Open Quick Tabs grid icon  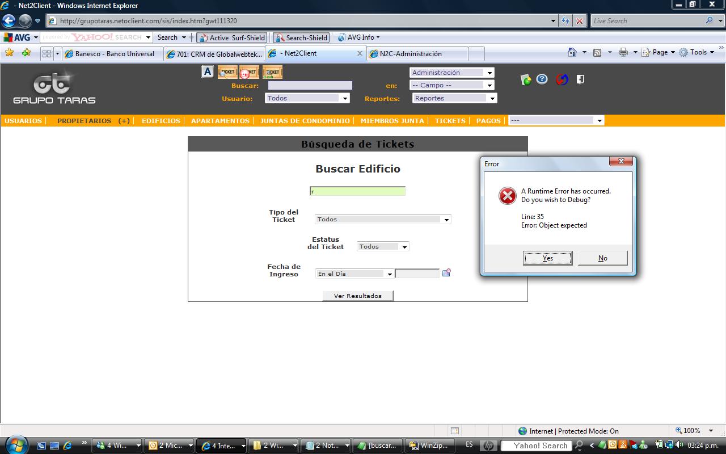tap(47, 53)
